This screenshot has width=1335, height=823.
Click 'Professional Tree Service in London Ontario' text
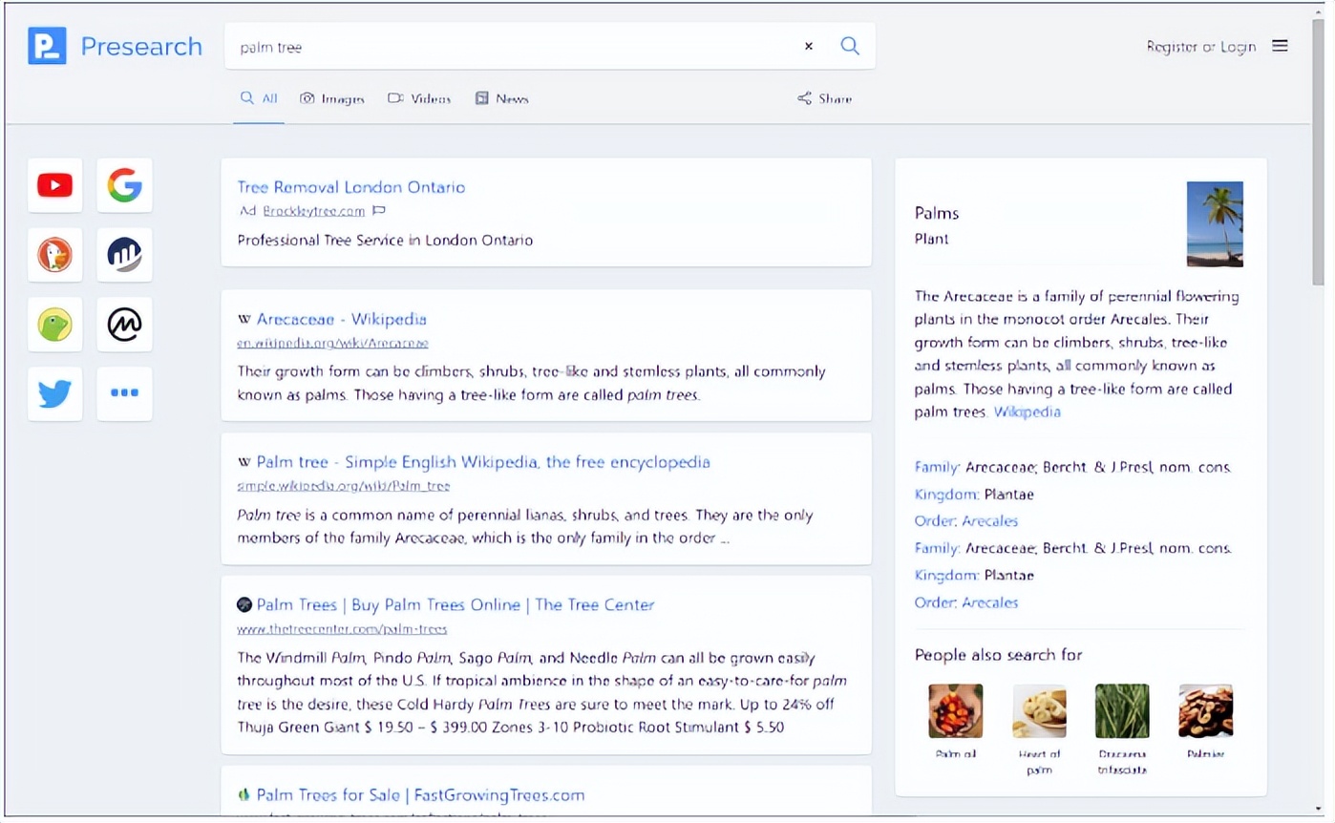pos(385,240)
